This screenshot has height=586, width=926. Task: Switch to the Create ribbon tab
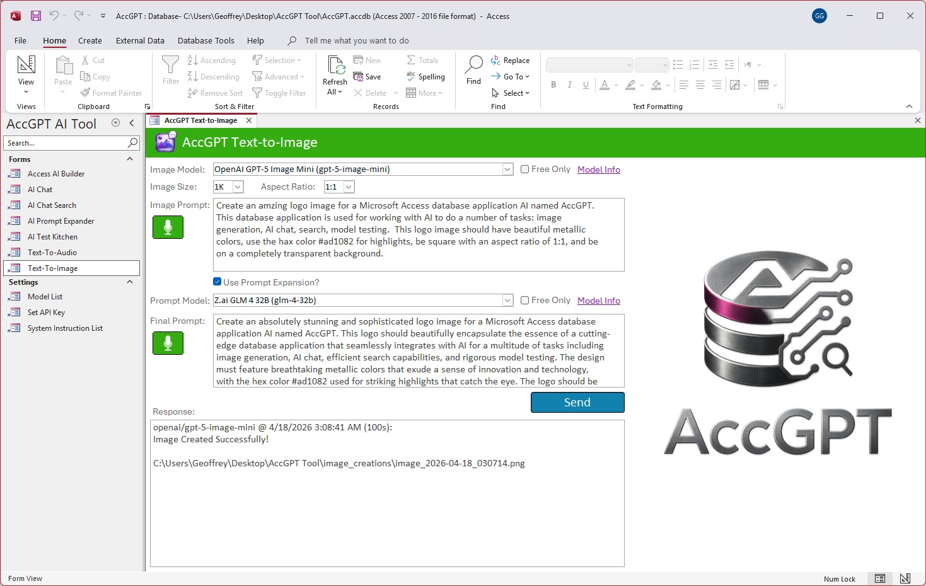90,40
